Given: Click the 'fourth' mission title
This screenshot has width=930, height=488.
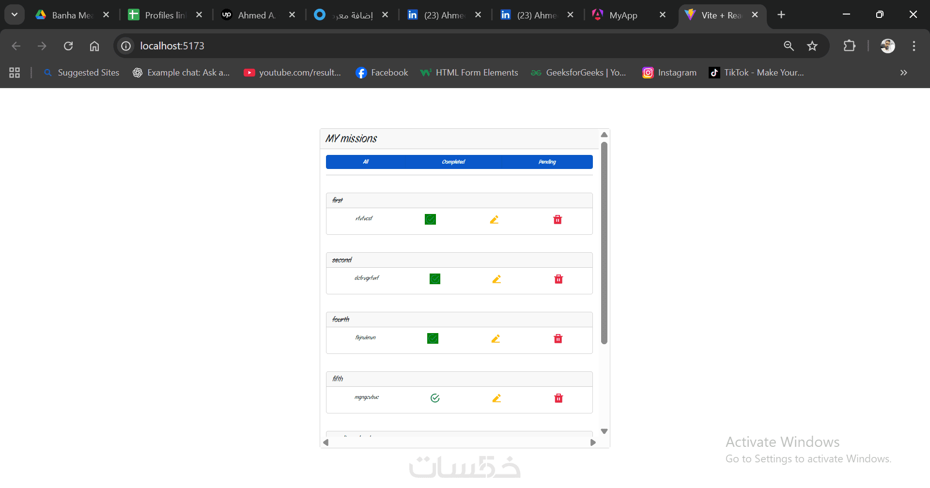Looking at the screenshot, I should (341, 320).
